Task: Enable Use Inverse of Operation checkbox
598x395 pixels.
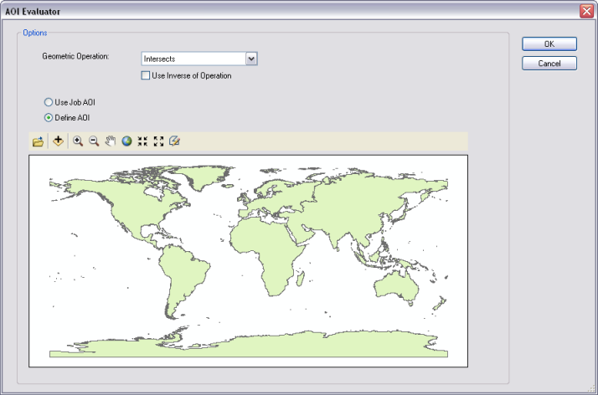Action: click(147, 75)
